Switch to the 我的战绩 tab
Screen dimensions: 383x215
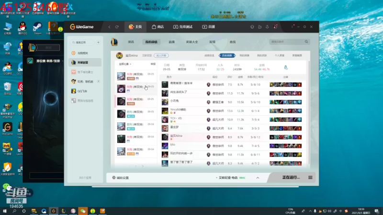[151, 42]
